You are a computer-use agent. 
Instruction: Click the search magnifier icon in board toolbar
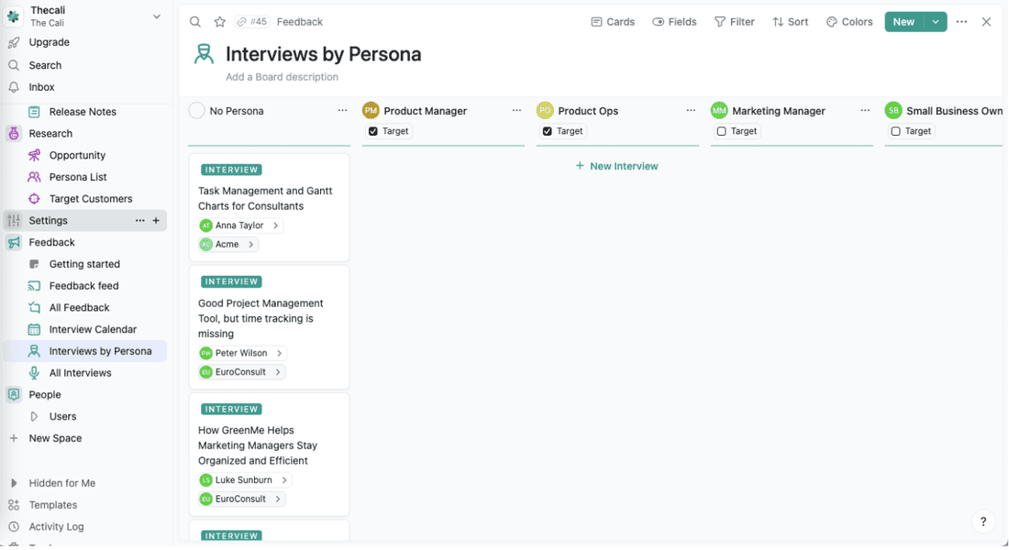pos(194,21)
